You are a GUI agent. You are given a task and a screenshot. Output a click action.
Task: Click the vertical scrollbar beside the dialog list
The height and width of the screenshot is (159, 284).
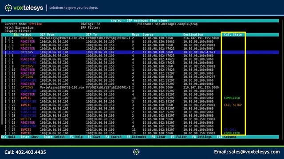(2, 80)
